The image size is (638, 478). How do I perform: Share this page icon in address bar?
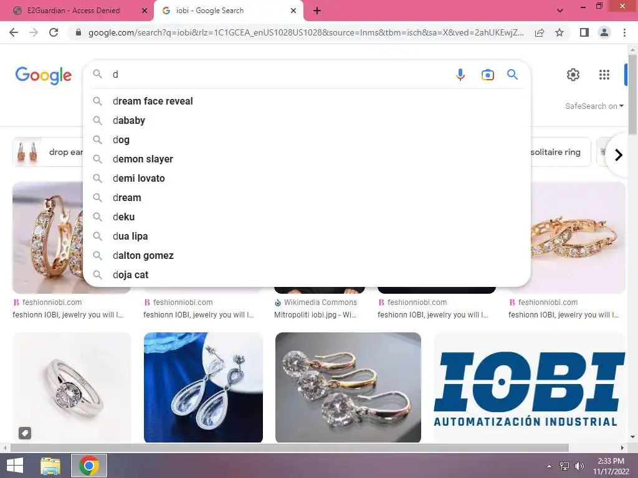tap(540, 32)
